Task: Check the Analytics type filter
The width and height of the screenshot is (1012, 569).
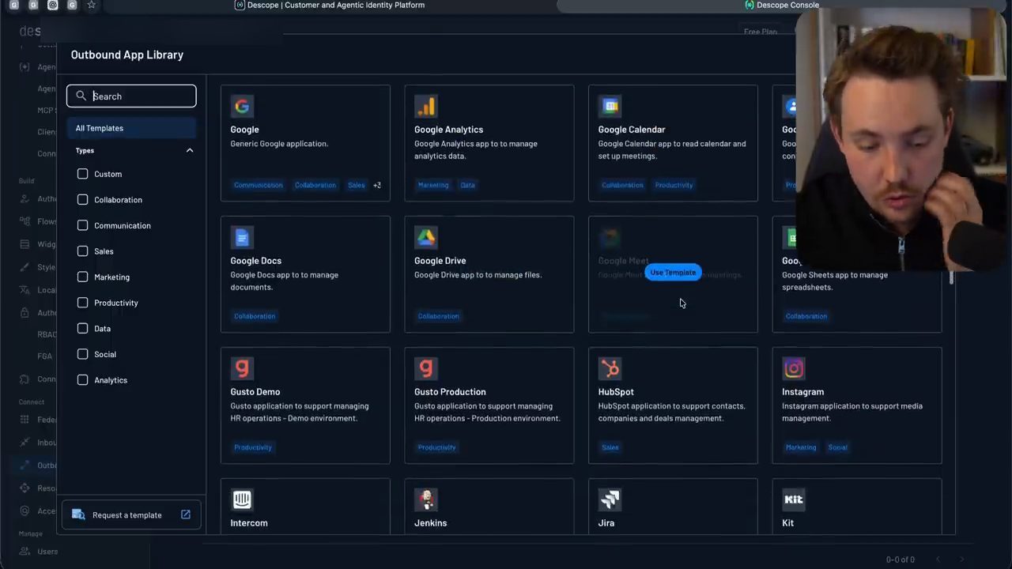Action: pyautogui.click(x=83, y=380)
